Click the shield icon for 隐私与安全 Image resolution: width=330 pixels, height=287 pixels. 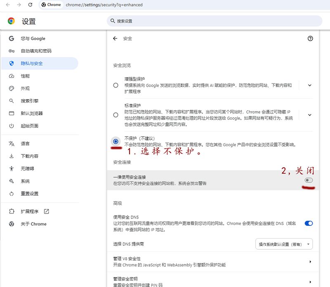pyautogui.click(x=12, y=64)
